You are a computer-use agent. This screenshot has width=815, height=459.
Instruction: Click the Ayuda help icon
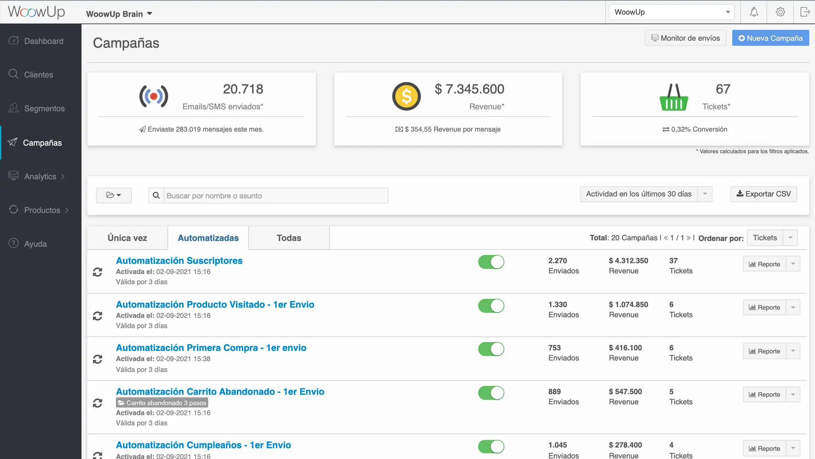[x=14, y=243]
